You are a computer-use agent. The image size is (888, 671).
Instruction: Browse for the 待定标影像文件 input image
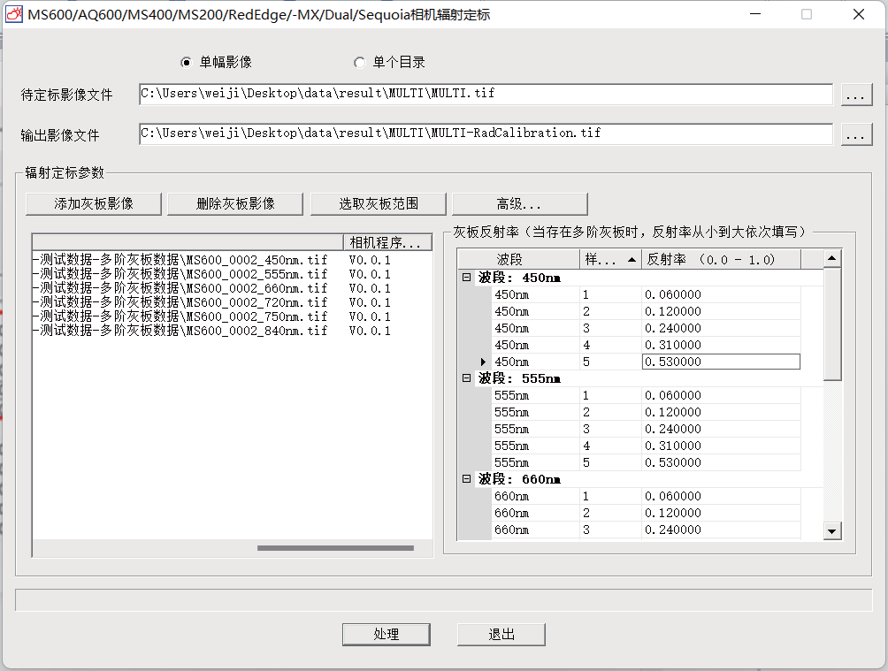tap(856, 95)
